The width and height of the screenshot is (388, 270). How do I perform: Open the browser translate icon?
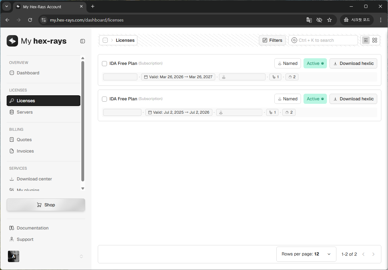pos(309,20)
